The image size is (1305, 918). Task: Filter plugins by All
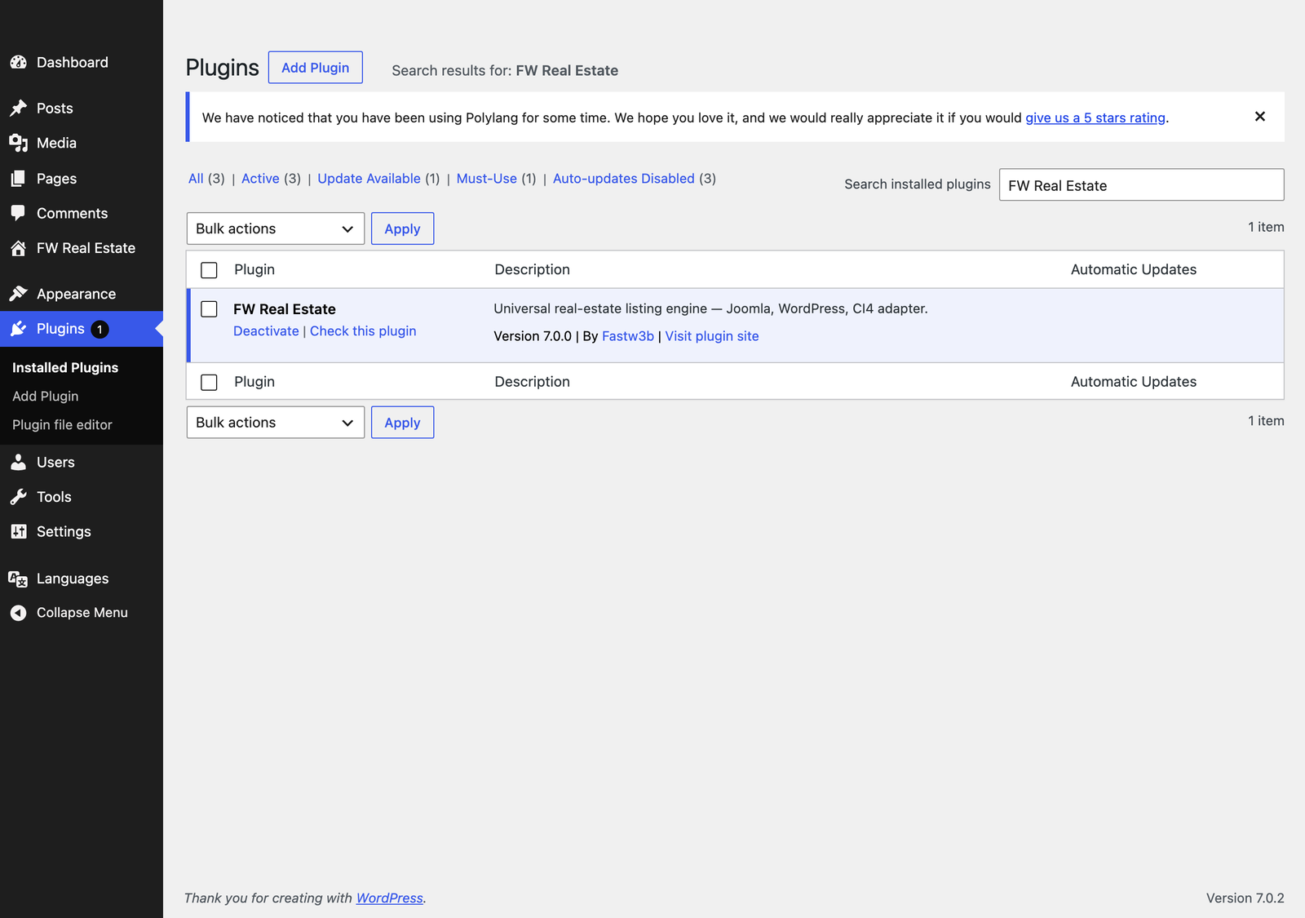(196, 179)
